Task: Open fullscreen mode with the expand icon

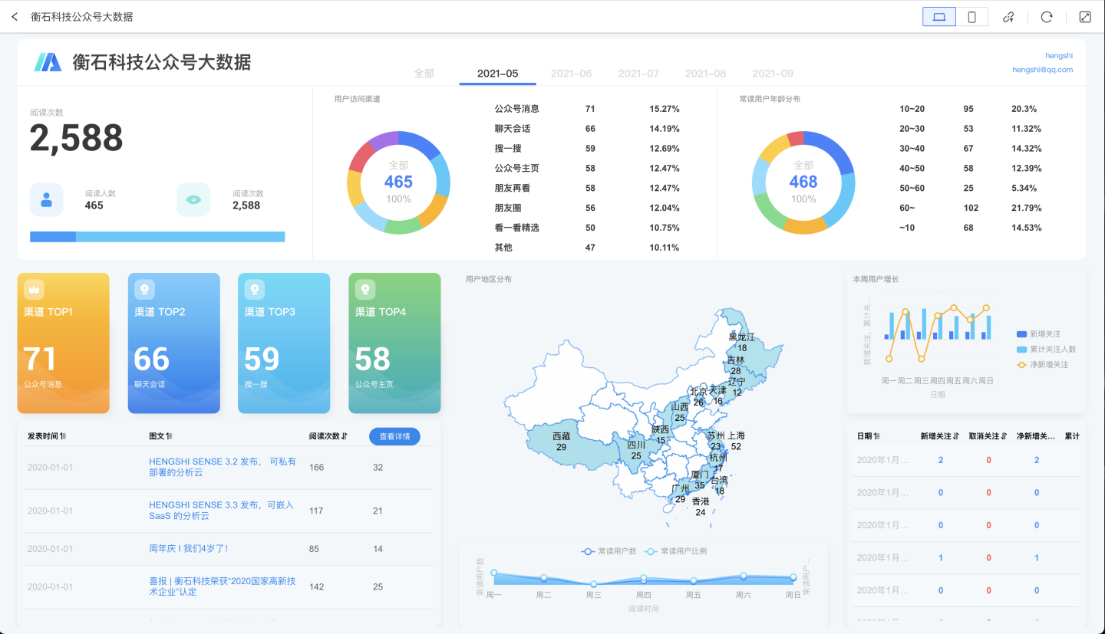Action: 1084,17
